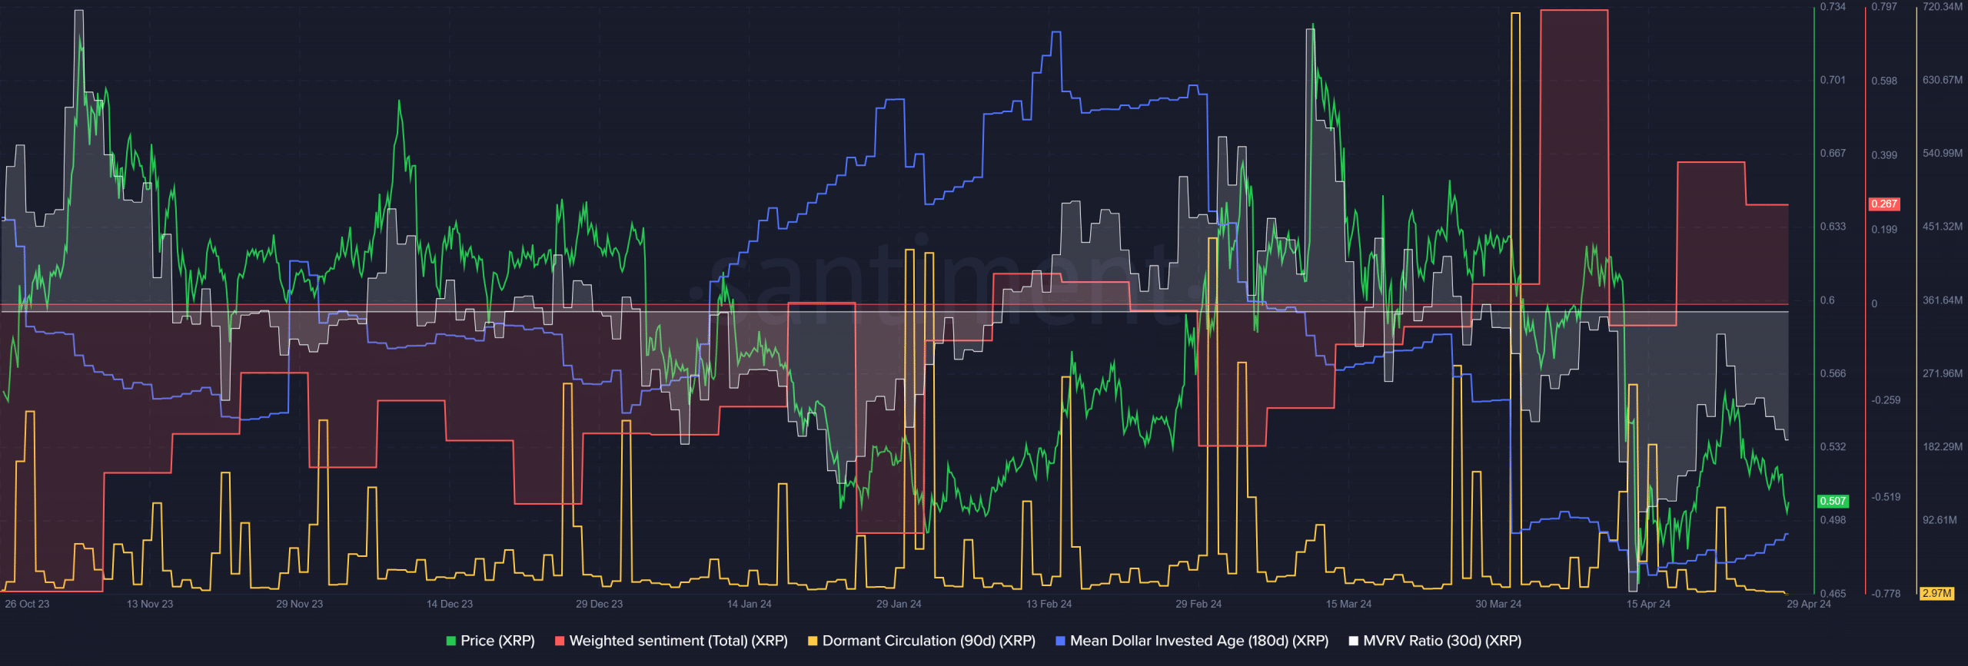Click the -0.778 sentiment axis value
The width and height of the screenshot is (1968, 666).
[1886, 593]
